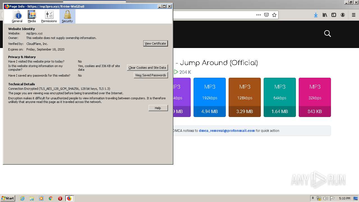Open View Saved Passwords

click(x=151, y=75)
